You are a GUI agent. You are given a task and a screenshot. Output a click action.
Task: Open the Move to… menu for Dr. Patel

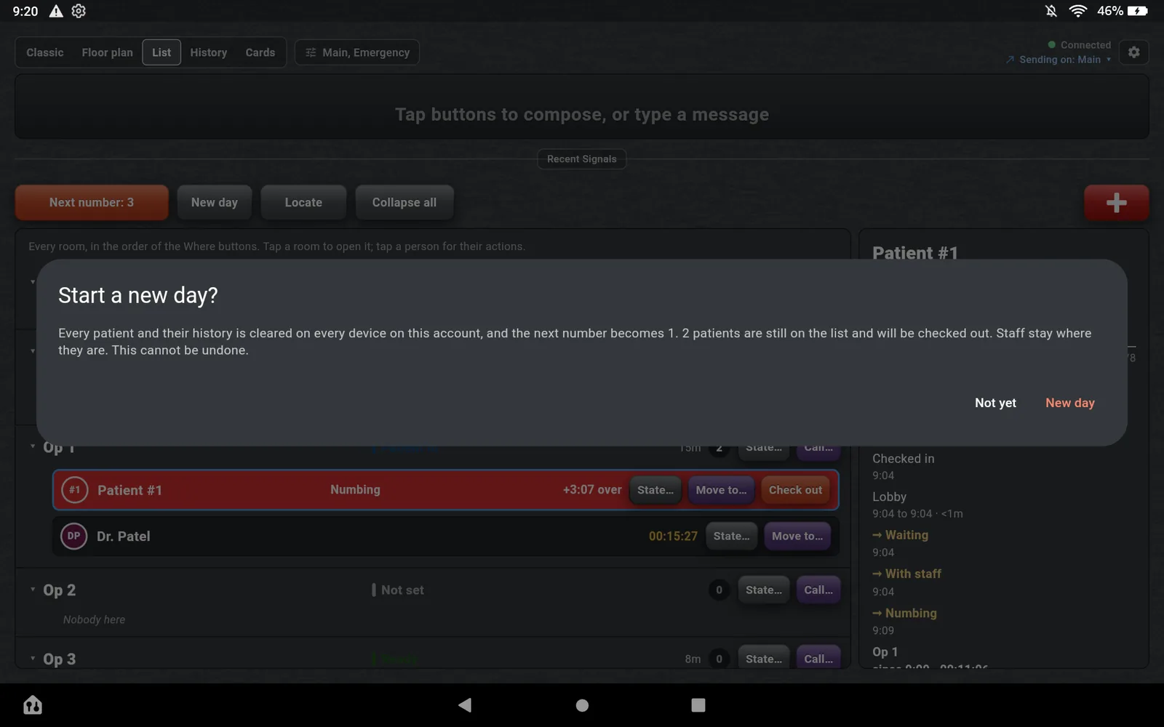(797, 537)
